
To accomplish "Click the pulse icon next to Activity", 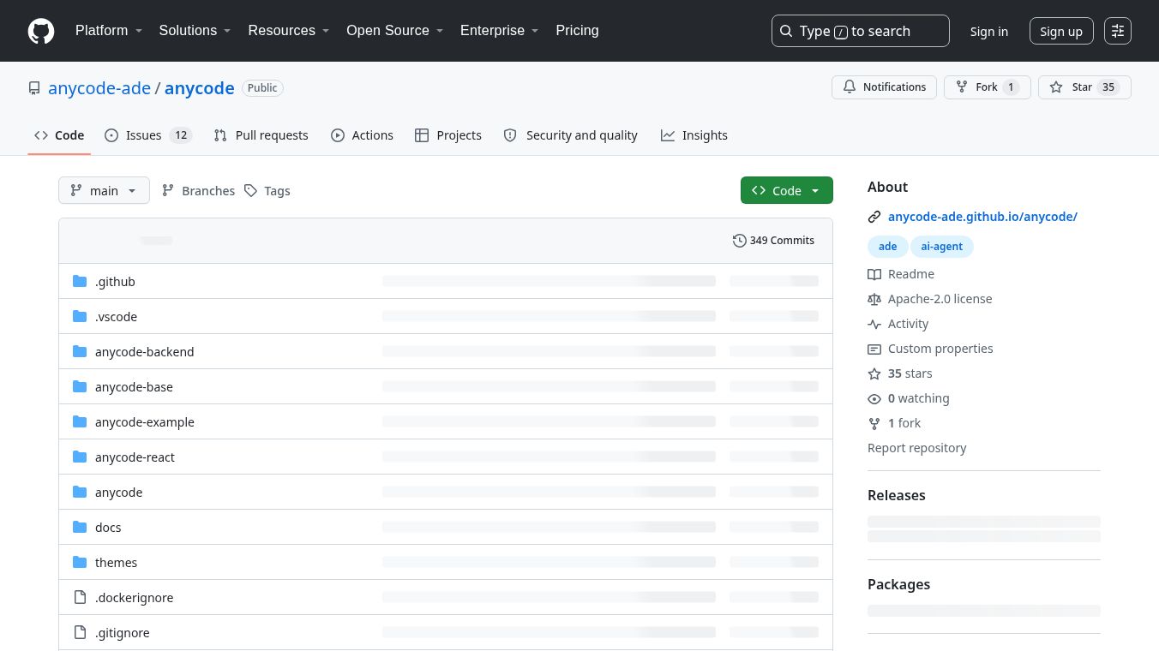I will (x=874, y=324).
